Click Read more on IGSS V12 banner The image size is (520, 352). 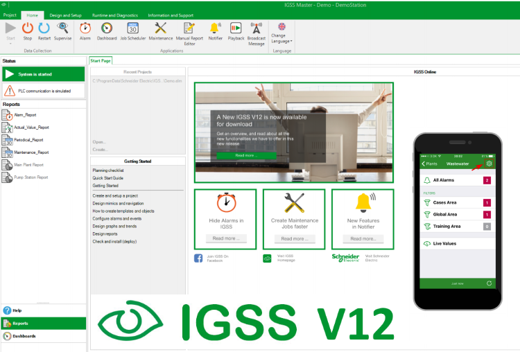(x=246, y=155)
